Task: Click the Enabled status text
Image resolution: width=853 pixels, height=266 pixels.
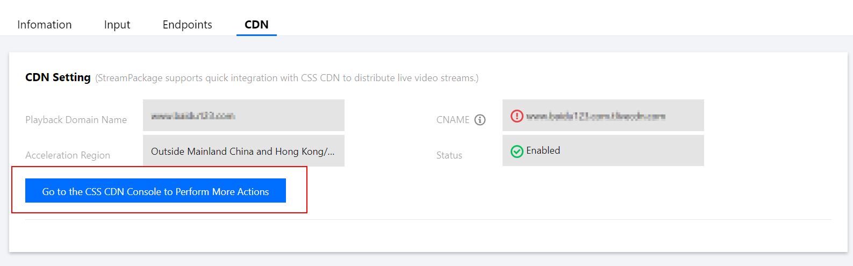Action: pos(543,150)
